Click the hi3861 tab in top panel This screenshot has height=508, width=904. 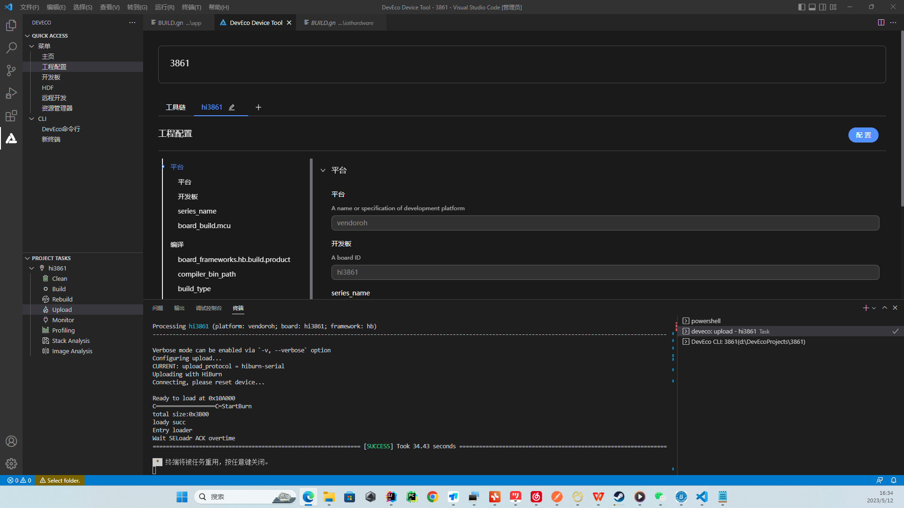[x=212, y=107]
